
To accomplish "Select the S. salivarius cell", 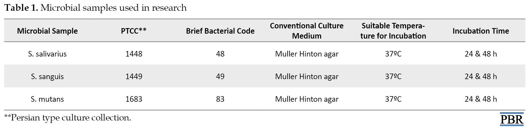I will 47,54.
